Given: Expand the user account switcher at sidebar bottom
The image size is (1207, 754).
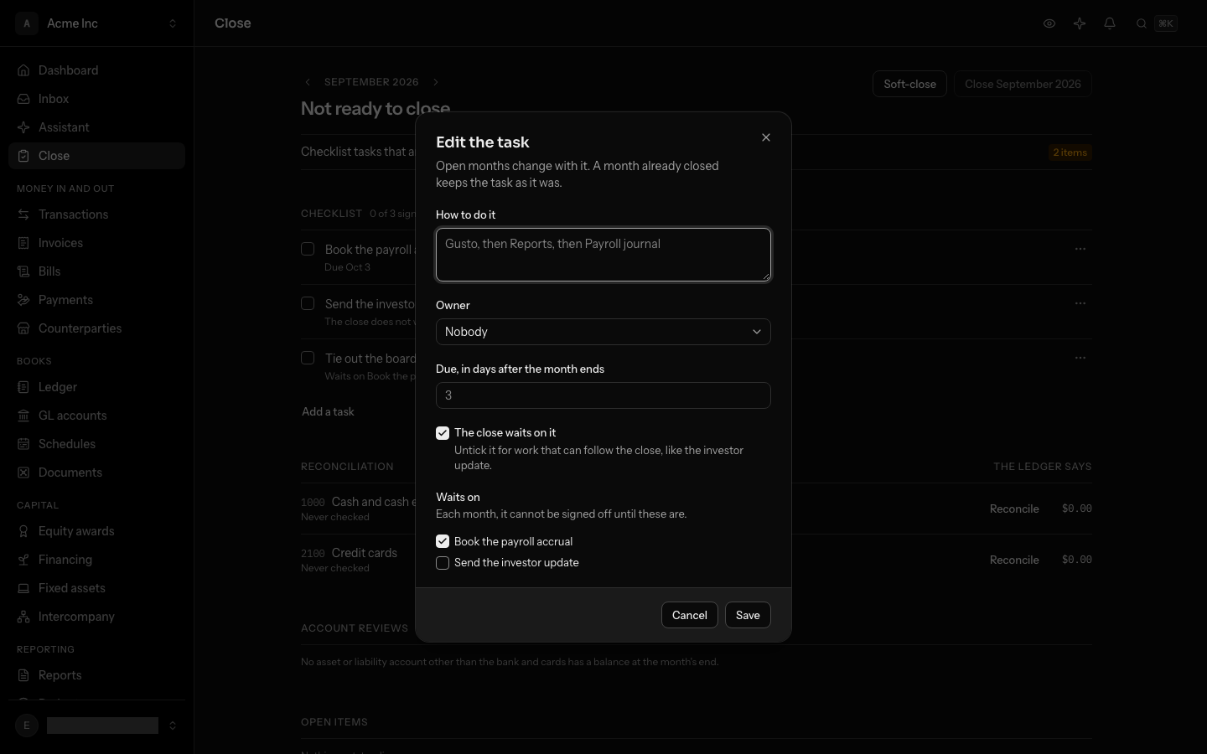Looking at the screenshot, I should click(x=97, y=726).
